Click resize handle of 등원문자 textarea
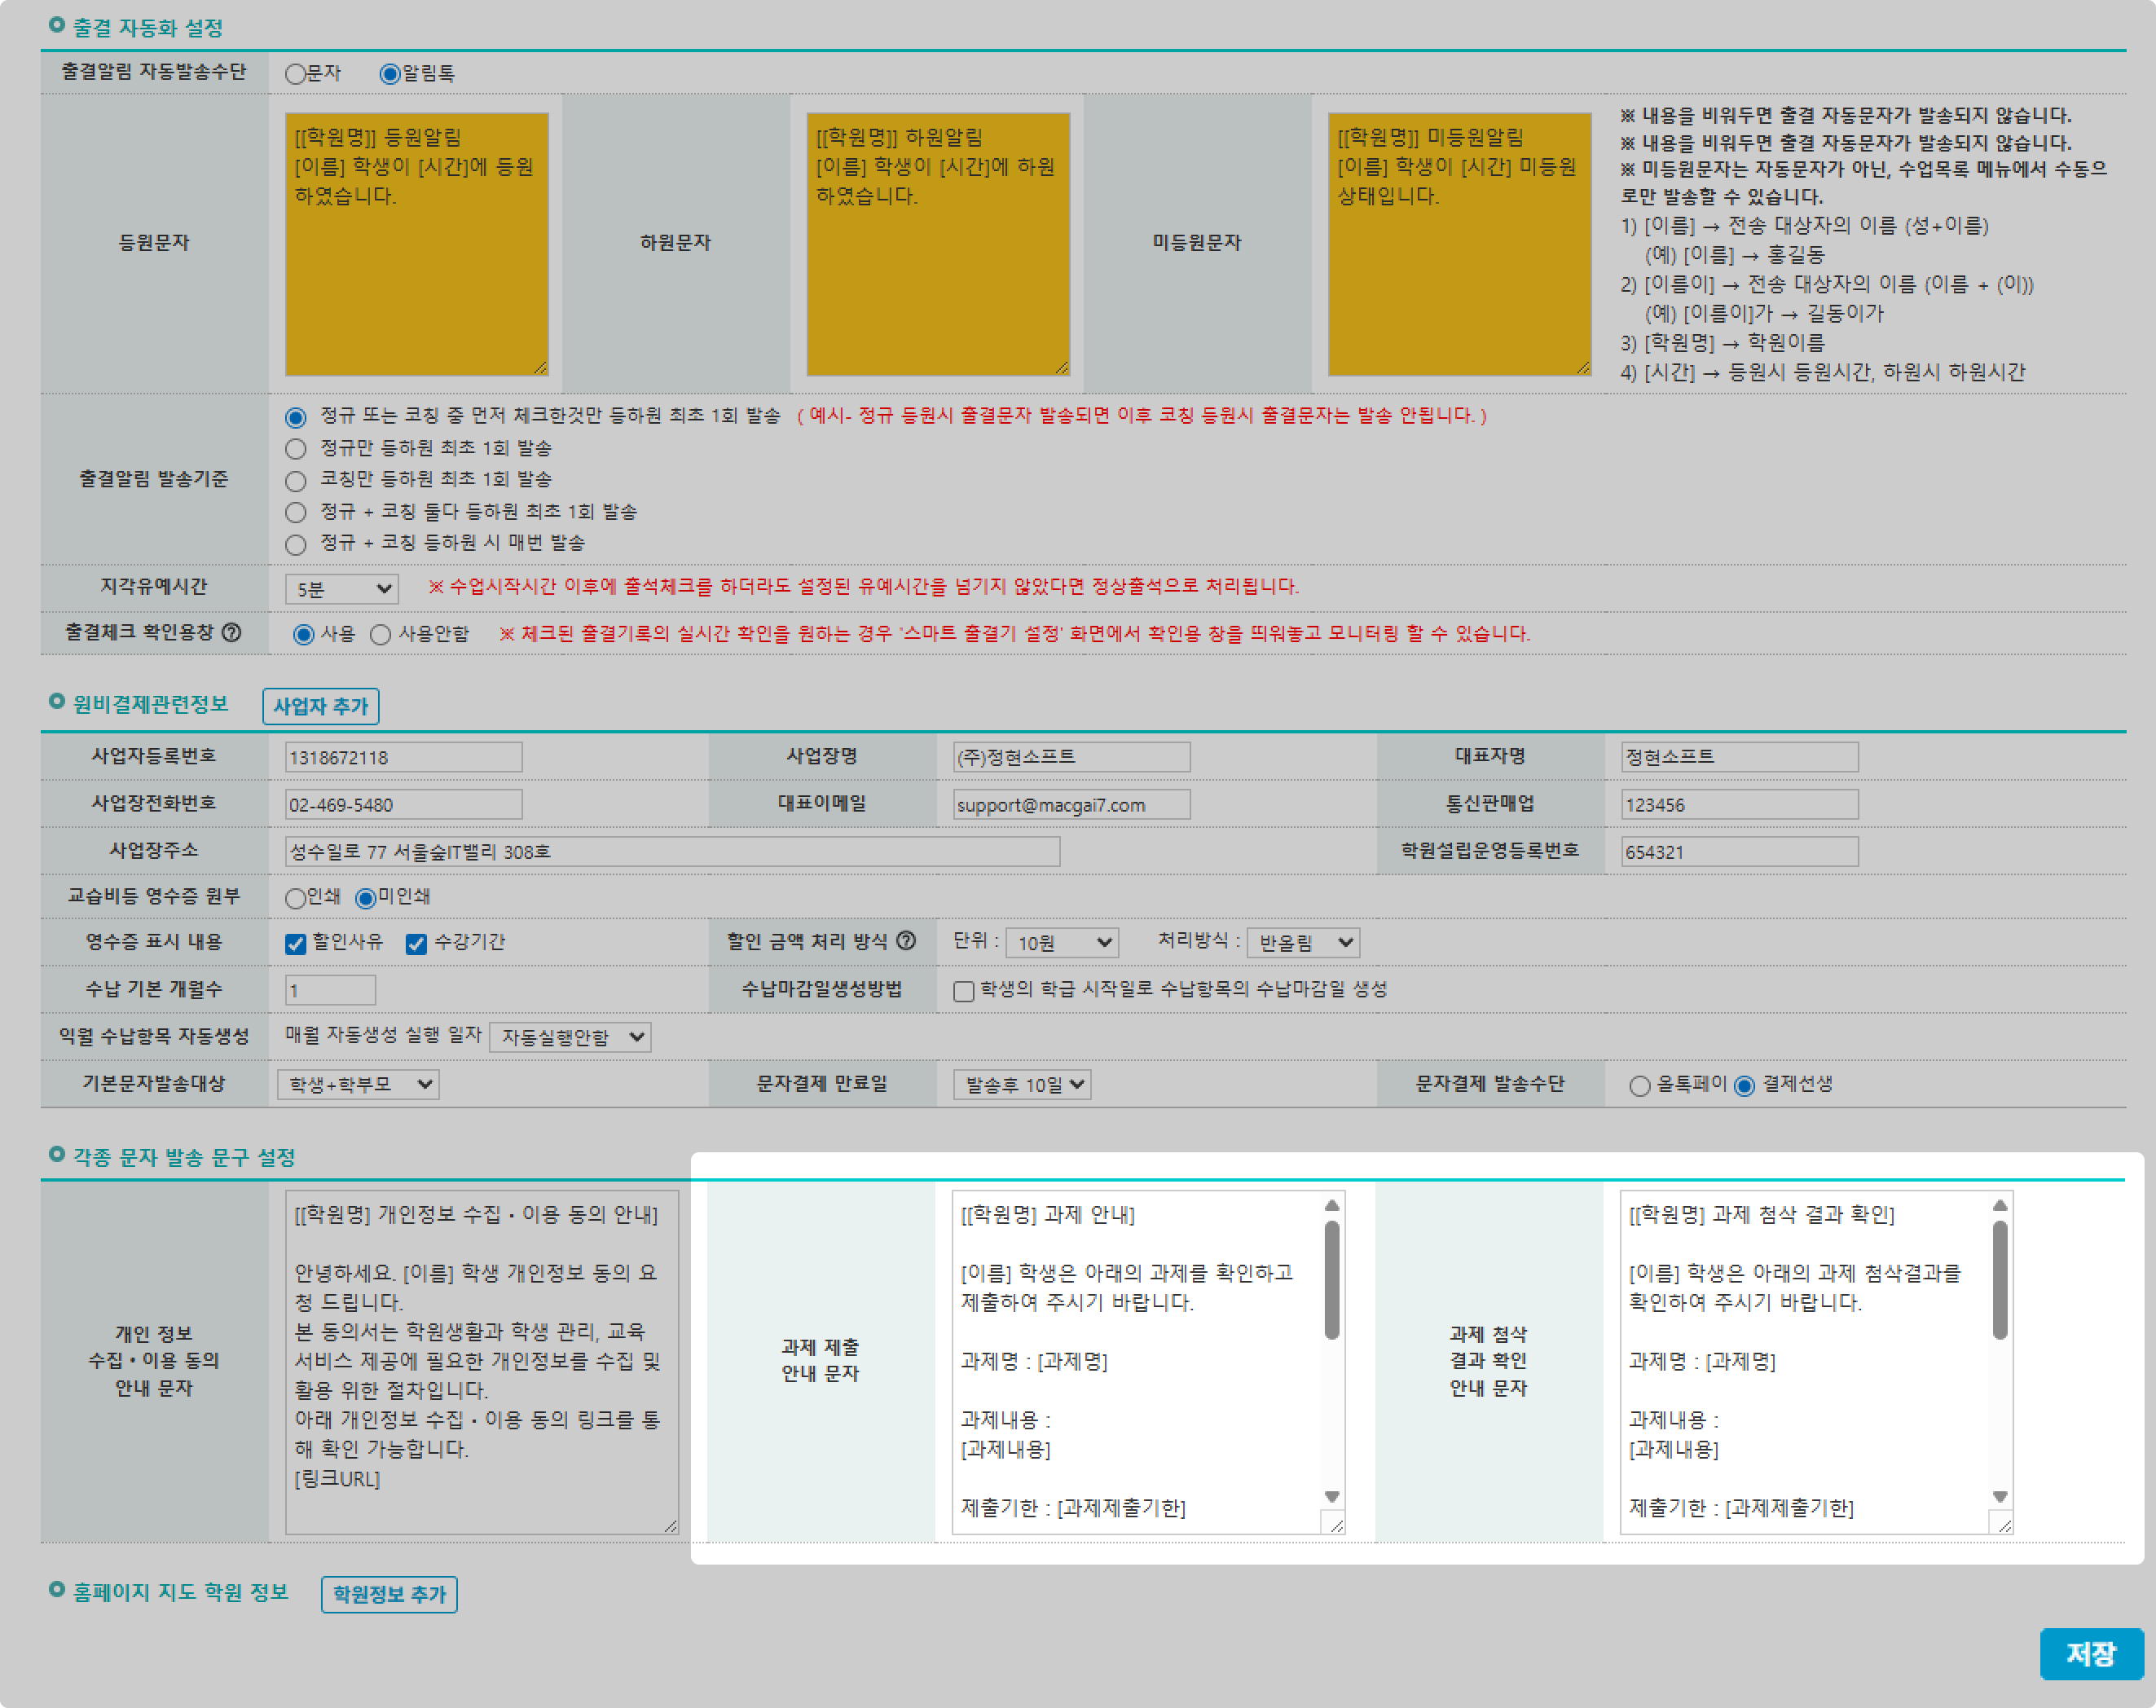Image resolution: width=2156 pixels, height=1708 pixels. tap(540, 368)
